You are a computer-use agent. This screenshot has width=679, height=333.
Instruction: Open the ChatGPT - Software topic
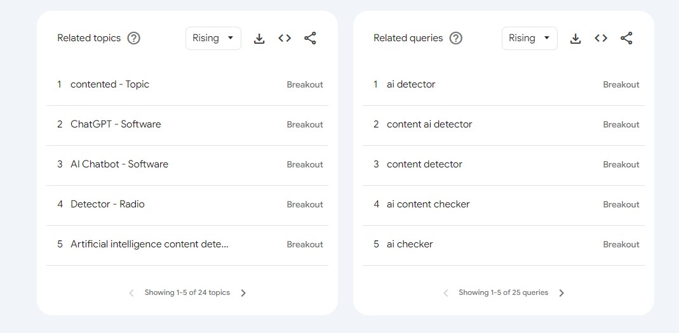[116, 124]
